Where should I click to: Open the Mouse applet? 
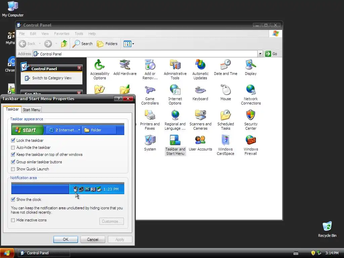[225, 93]
